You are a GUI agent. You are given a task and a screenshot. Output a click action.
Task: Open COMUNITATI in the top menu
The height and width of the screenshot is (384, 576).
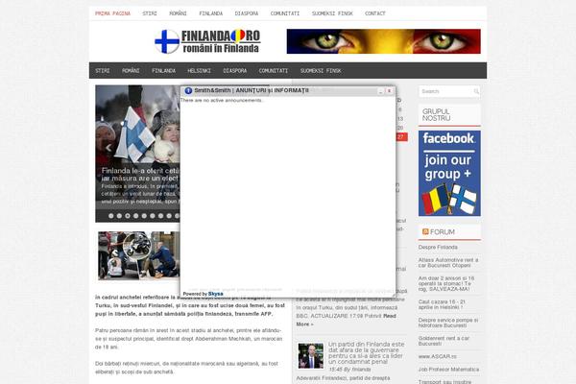click(284, 13)
